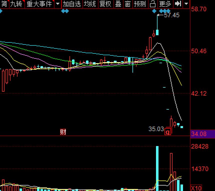Click the 14370 volume axis label

coord(200,169)
